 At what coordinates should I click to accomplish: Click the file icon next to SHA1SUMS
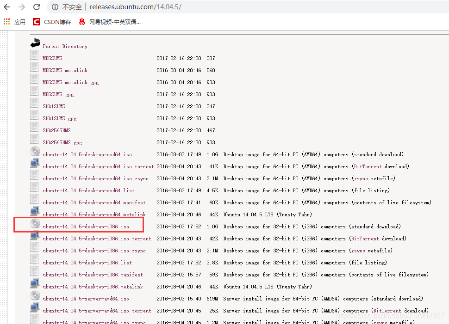tap(34, 103)
